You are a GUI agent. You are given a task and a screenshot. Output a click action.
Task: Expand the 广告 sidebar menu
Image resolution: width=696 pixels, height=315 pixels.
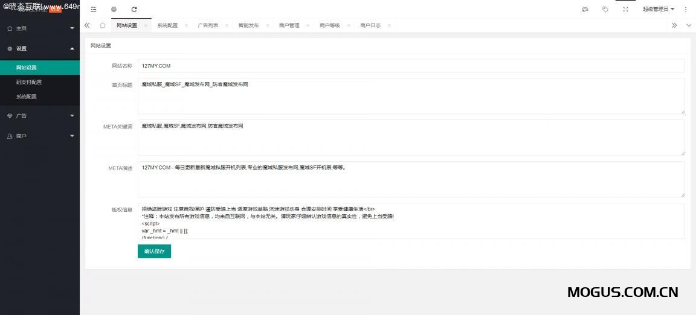tap(39, 116)
